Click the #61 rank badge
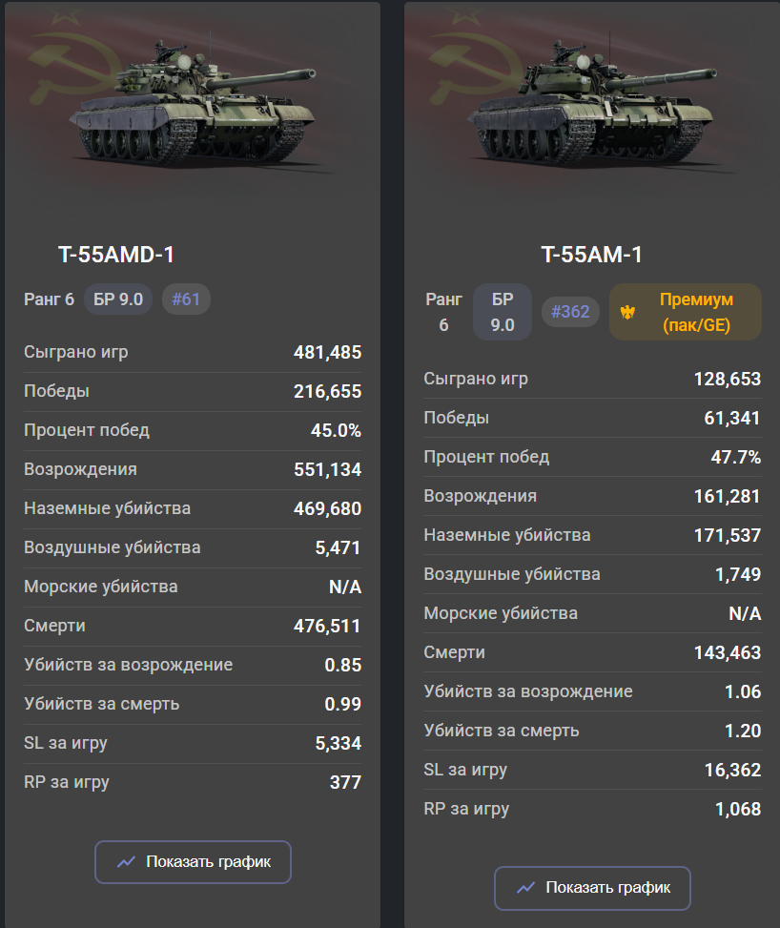780x928 pixels. pos(186,299)
